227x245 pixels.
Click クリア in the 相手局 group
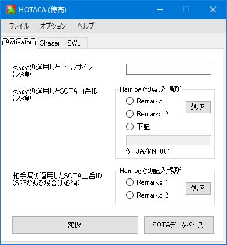coord(198,188)
